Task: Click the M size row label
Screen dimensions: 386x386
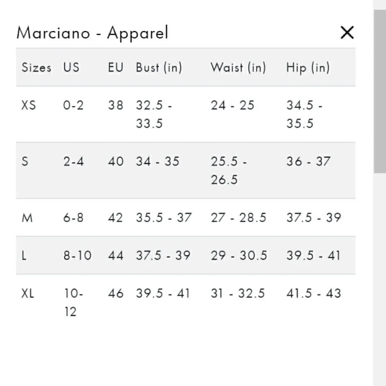Action: click(x=27, y=218)
